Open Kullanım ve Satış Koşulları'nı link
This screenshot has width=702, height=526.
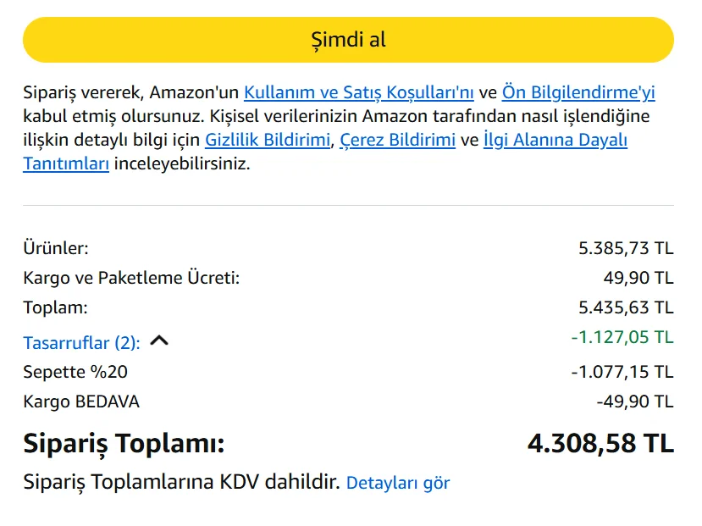[359, 93]
